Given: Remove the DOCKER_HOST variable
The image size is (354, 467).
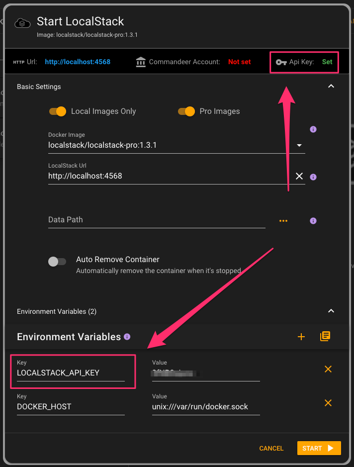Looking at the screenshot, I should 328,403.
